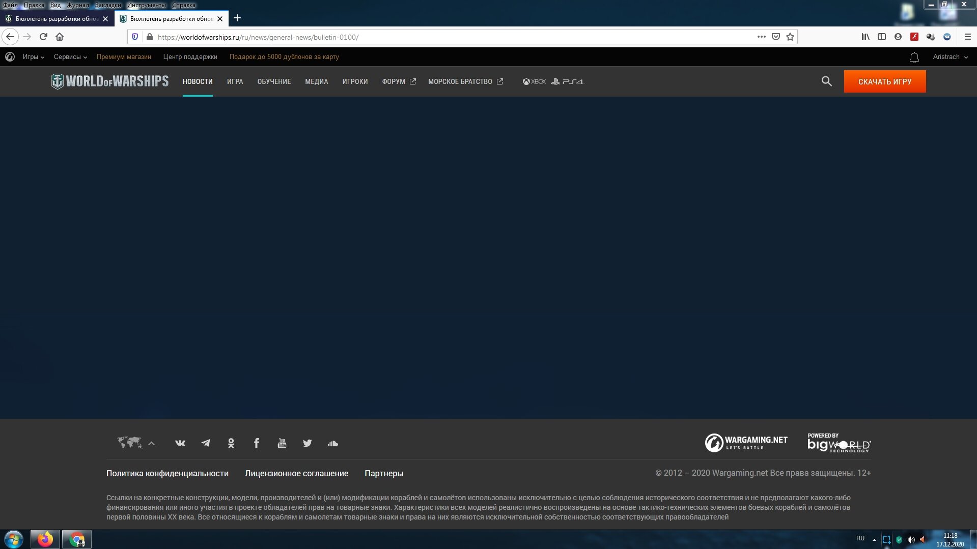Expand the Игры dropdown menu
This screenshot has width=977, height=549.
coord(34,57)
